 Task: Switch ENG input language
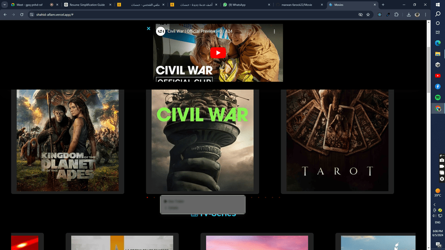438,223
